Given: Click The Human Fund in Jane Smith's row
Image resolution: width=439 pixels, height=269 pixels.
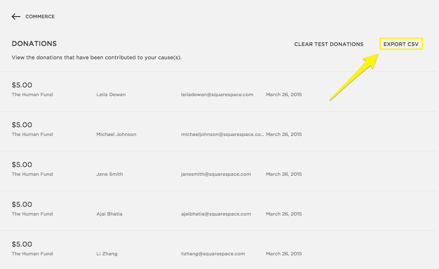Looking at the screenshot, I should pyautogui.click(x=32, y=174).
